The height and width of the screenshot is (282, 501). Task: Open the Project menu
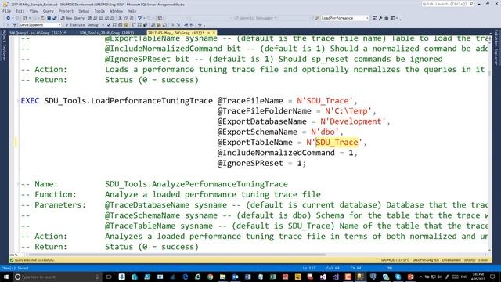point(66,11)
